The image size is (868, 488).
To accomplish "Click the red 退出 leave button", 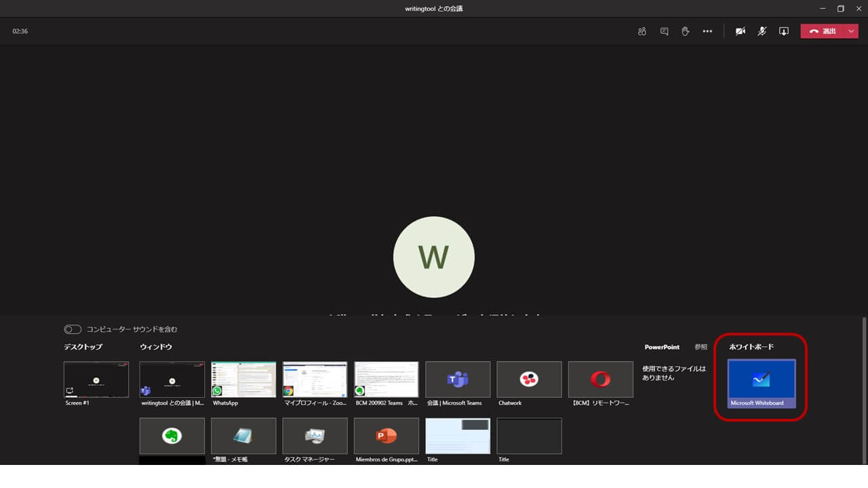I will point(823,31).
